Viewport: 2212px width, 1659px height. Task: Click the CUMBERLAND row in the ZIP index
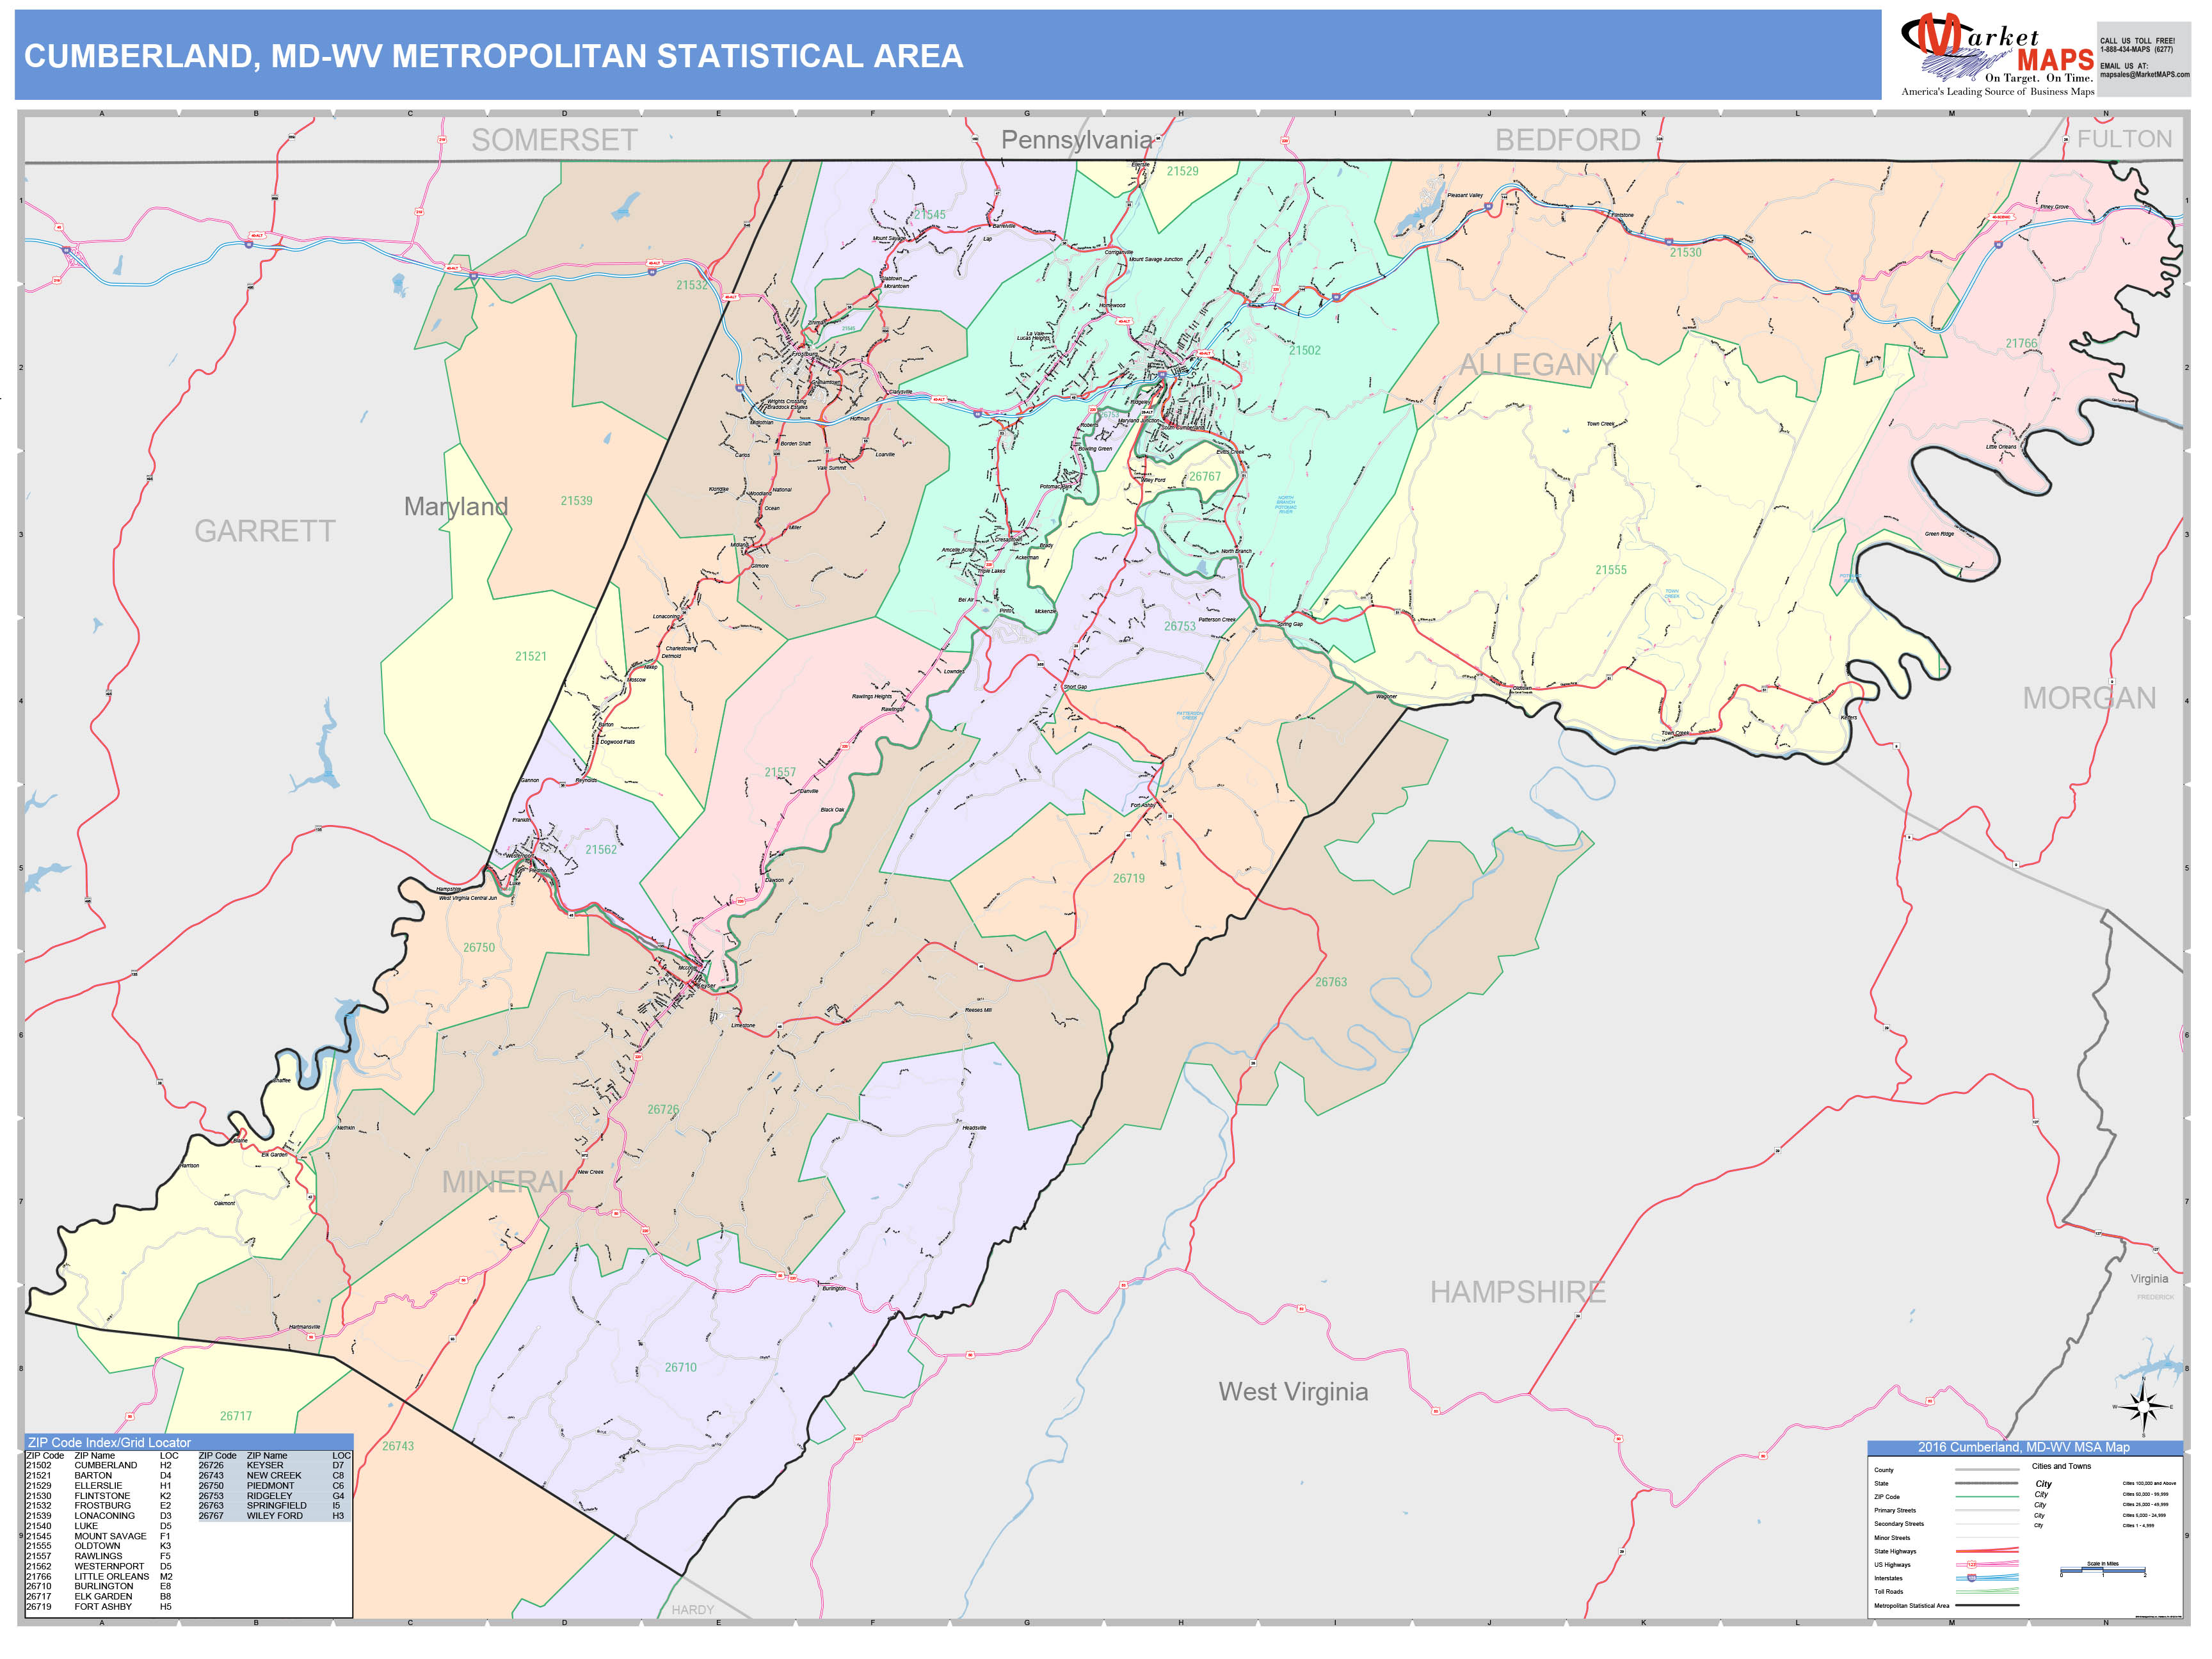pyautogui.click(x=99, y=1465)
